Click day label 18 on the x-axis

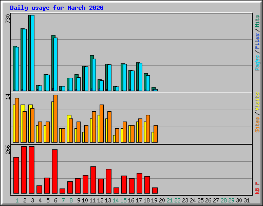(146, 200)
